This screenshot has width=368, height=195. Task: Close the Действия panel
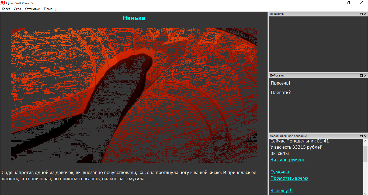pos(365,76)
